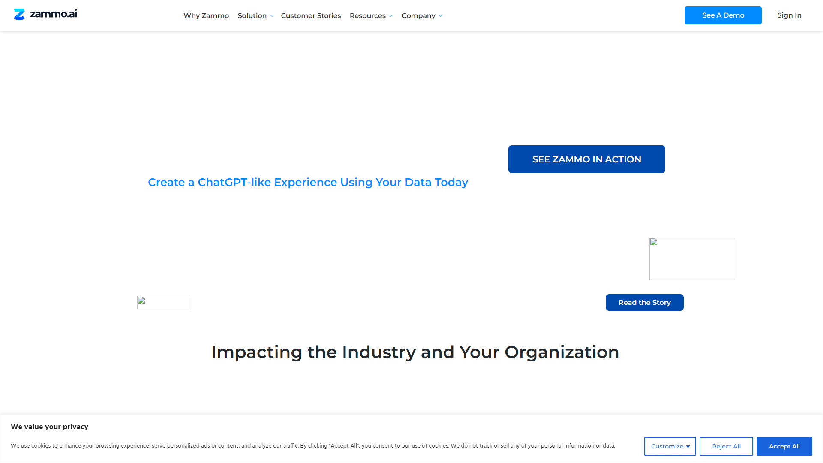Select the Resources navigation item
Viewport: 823px width, 463px height.
[367, 16]
